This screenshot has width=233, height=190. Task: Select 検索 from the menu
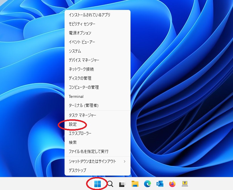(x=97, y=142)
